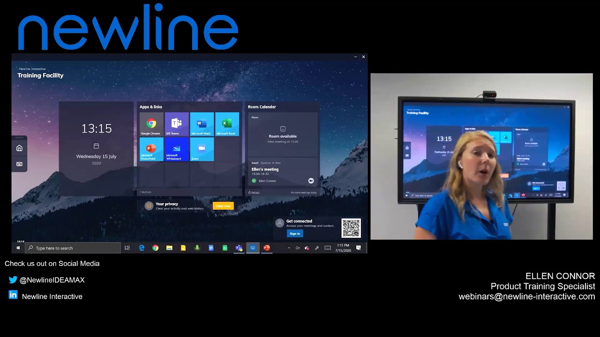600x337 pixels.
Task: Open the taskbar clock showing 1:15 PM
Action: click(x=343, y=248)
